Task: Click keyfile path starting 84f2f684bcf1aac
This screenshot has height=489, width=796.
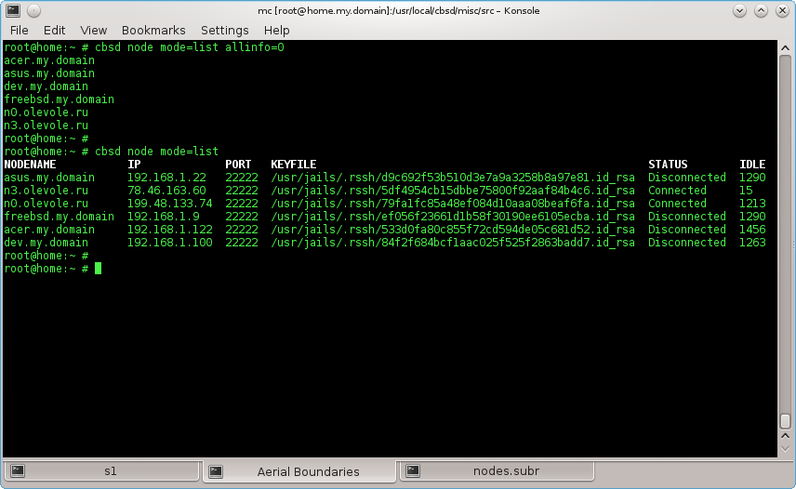Action: coord(453,243)
